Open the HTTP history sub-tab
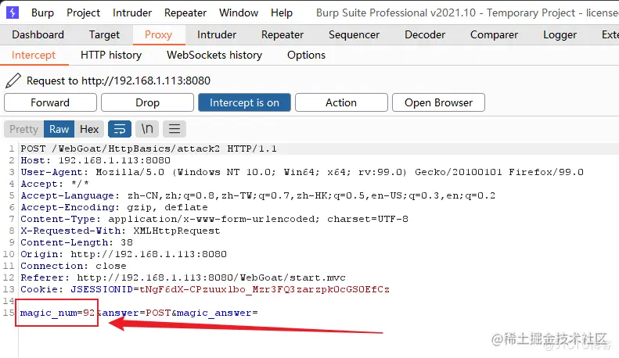The image size is (619, 358). tap(111, 55)
